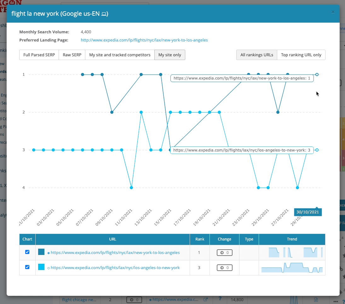
Task: Click the dark rank 1 point on 15/10/2021
Action: click(161, 75)
